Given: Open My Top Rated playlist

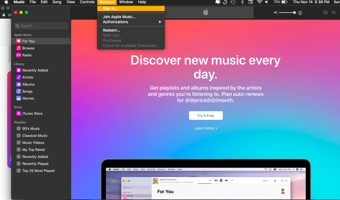Looking at the screenshot, I should point(41,150).
